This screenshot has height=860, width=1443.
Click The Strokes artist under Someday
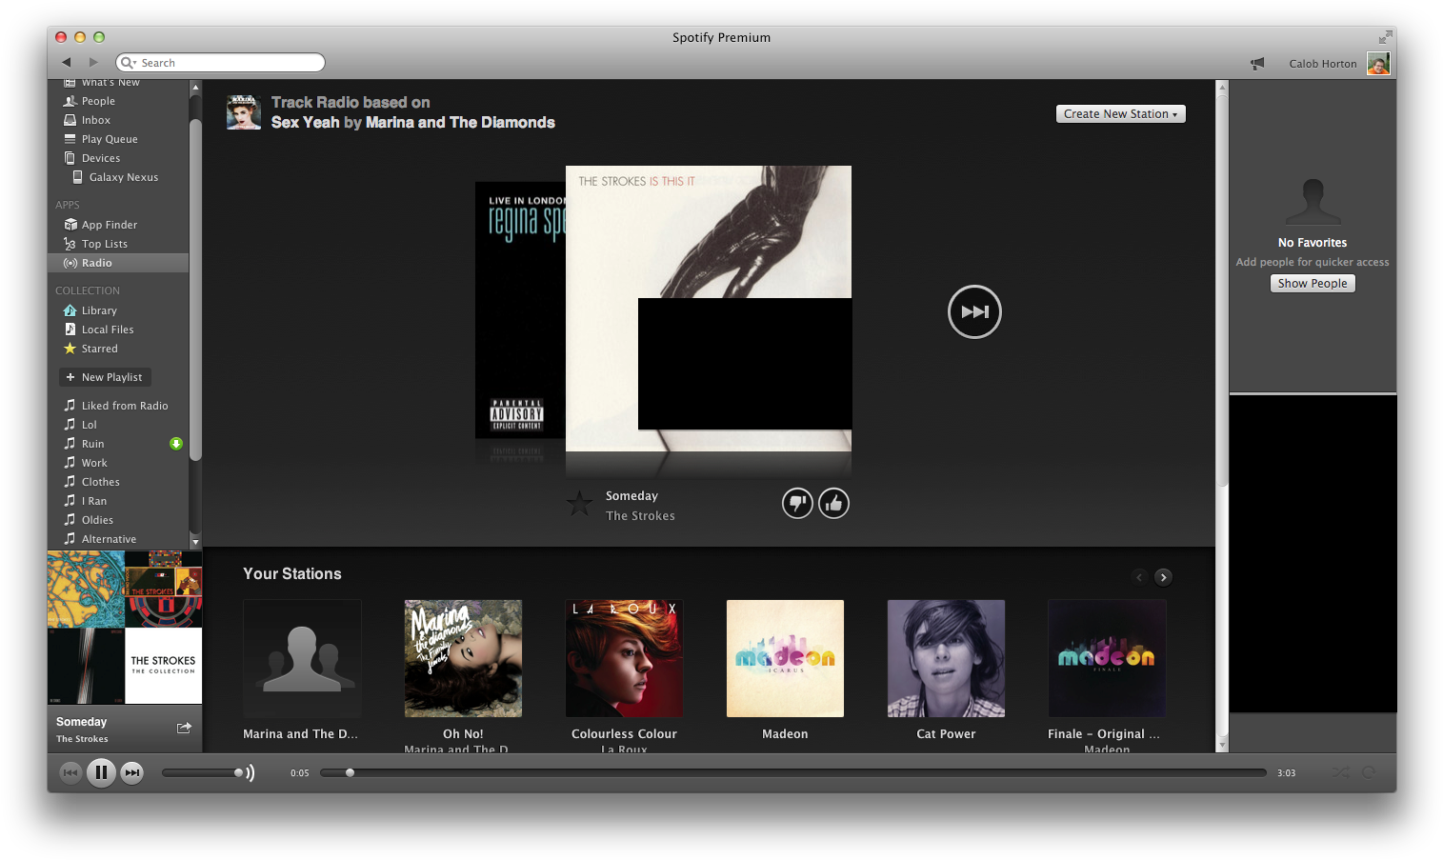coord(640,515)
